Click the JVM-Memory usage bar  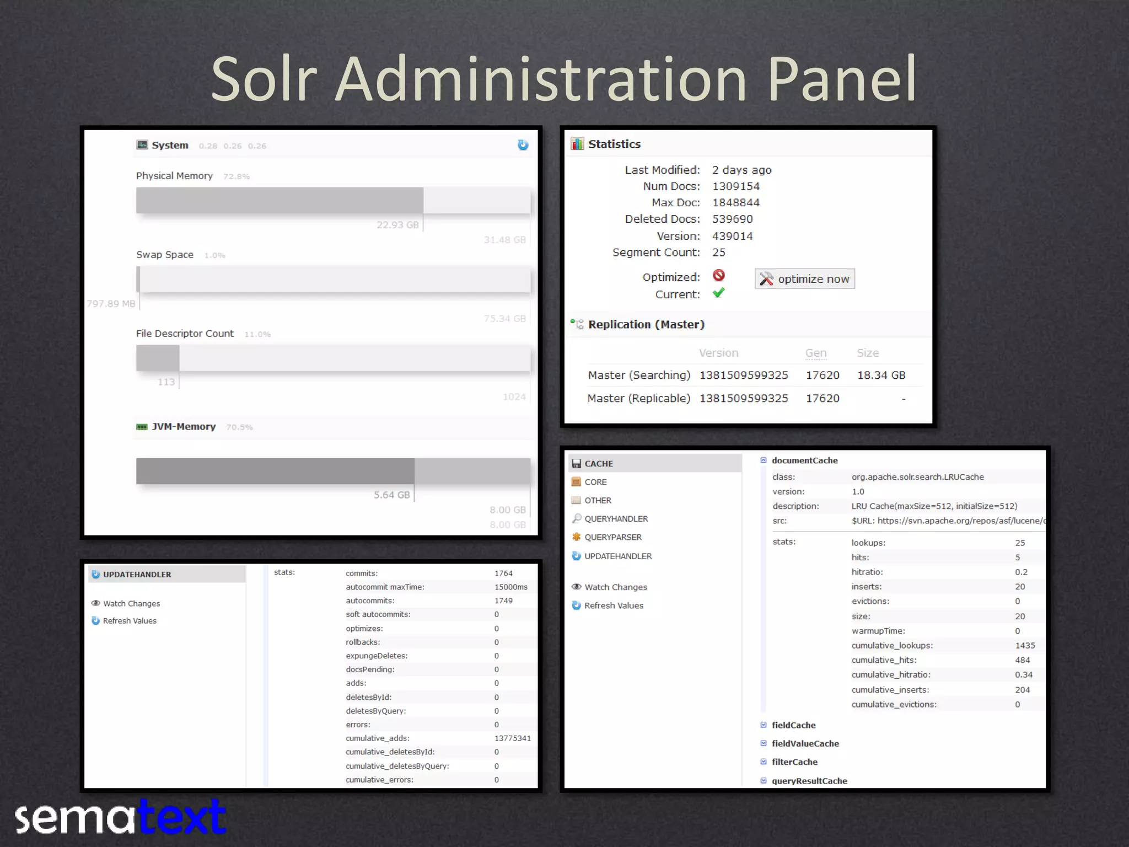334,471
